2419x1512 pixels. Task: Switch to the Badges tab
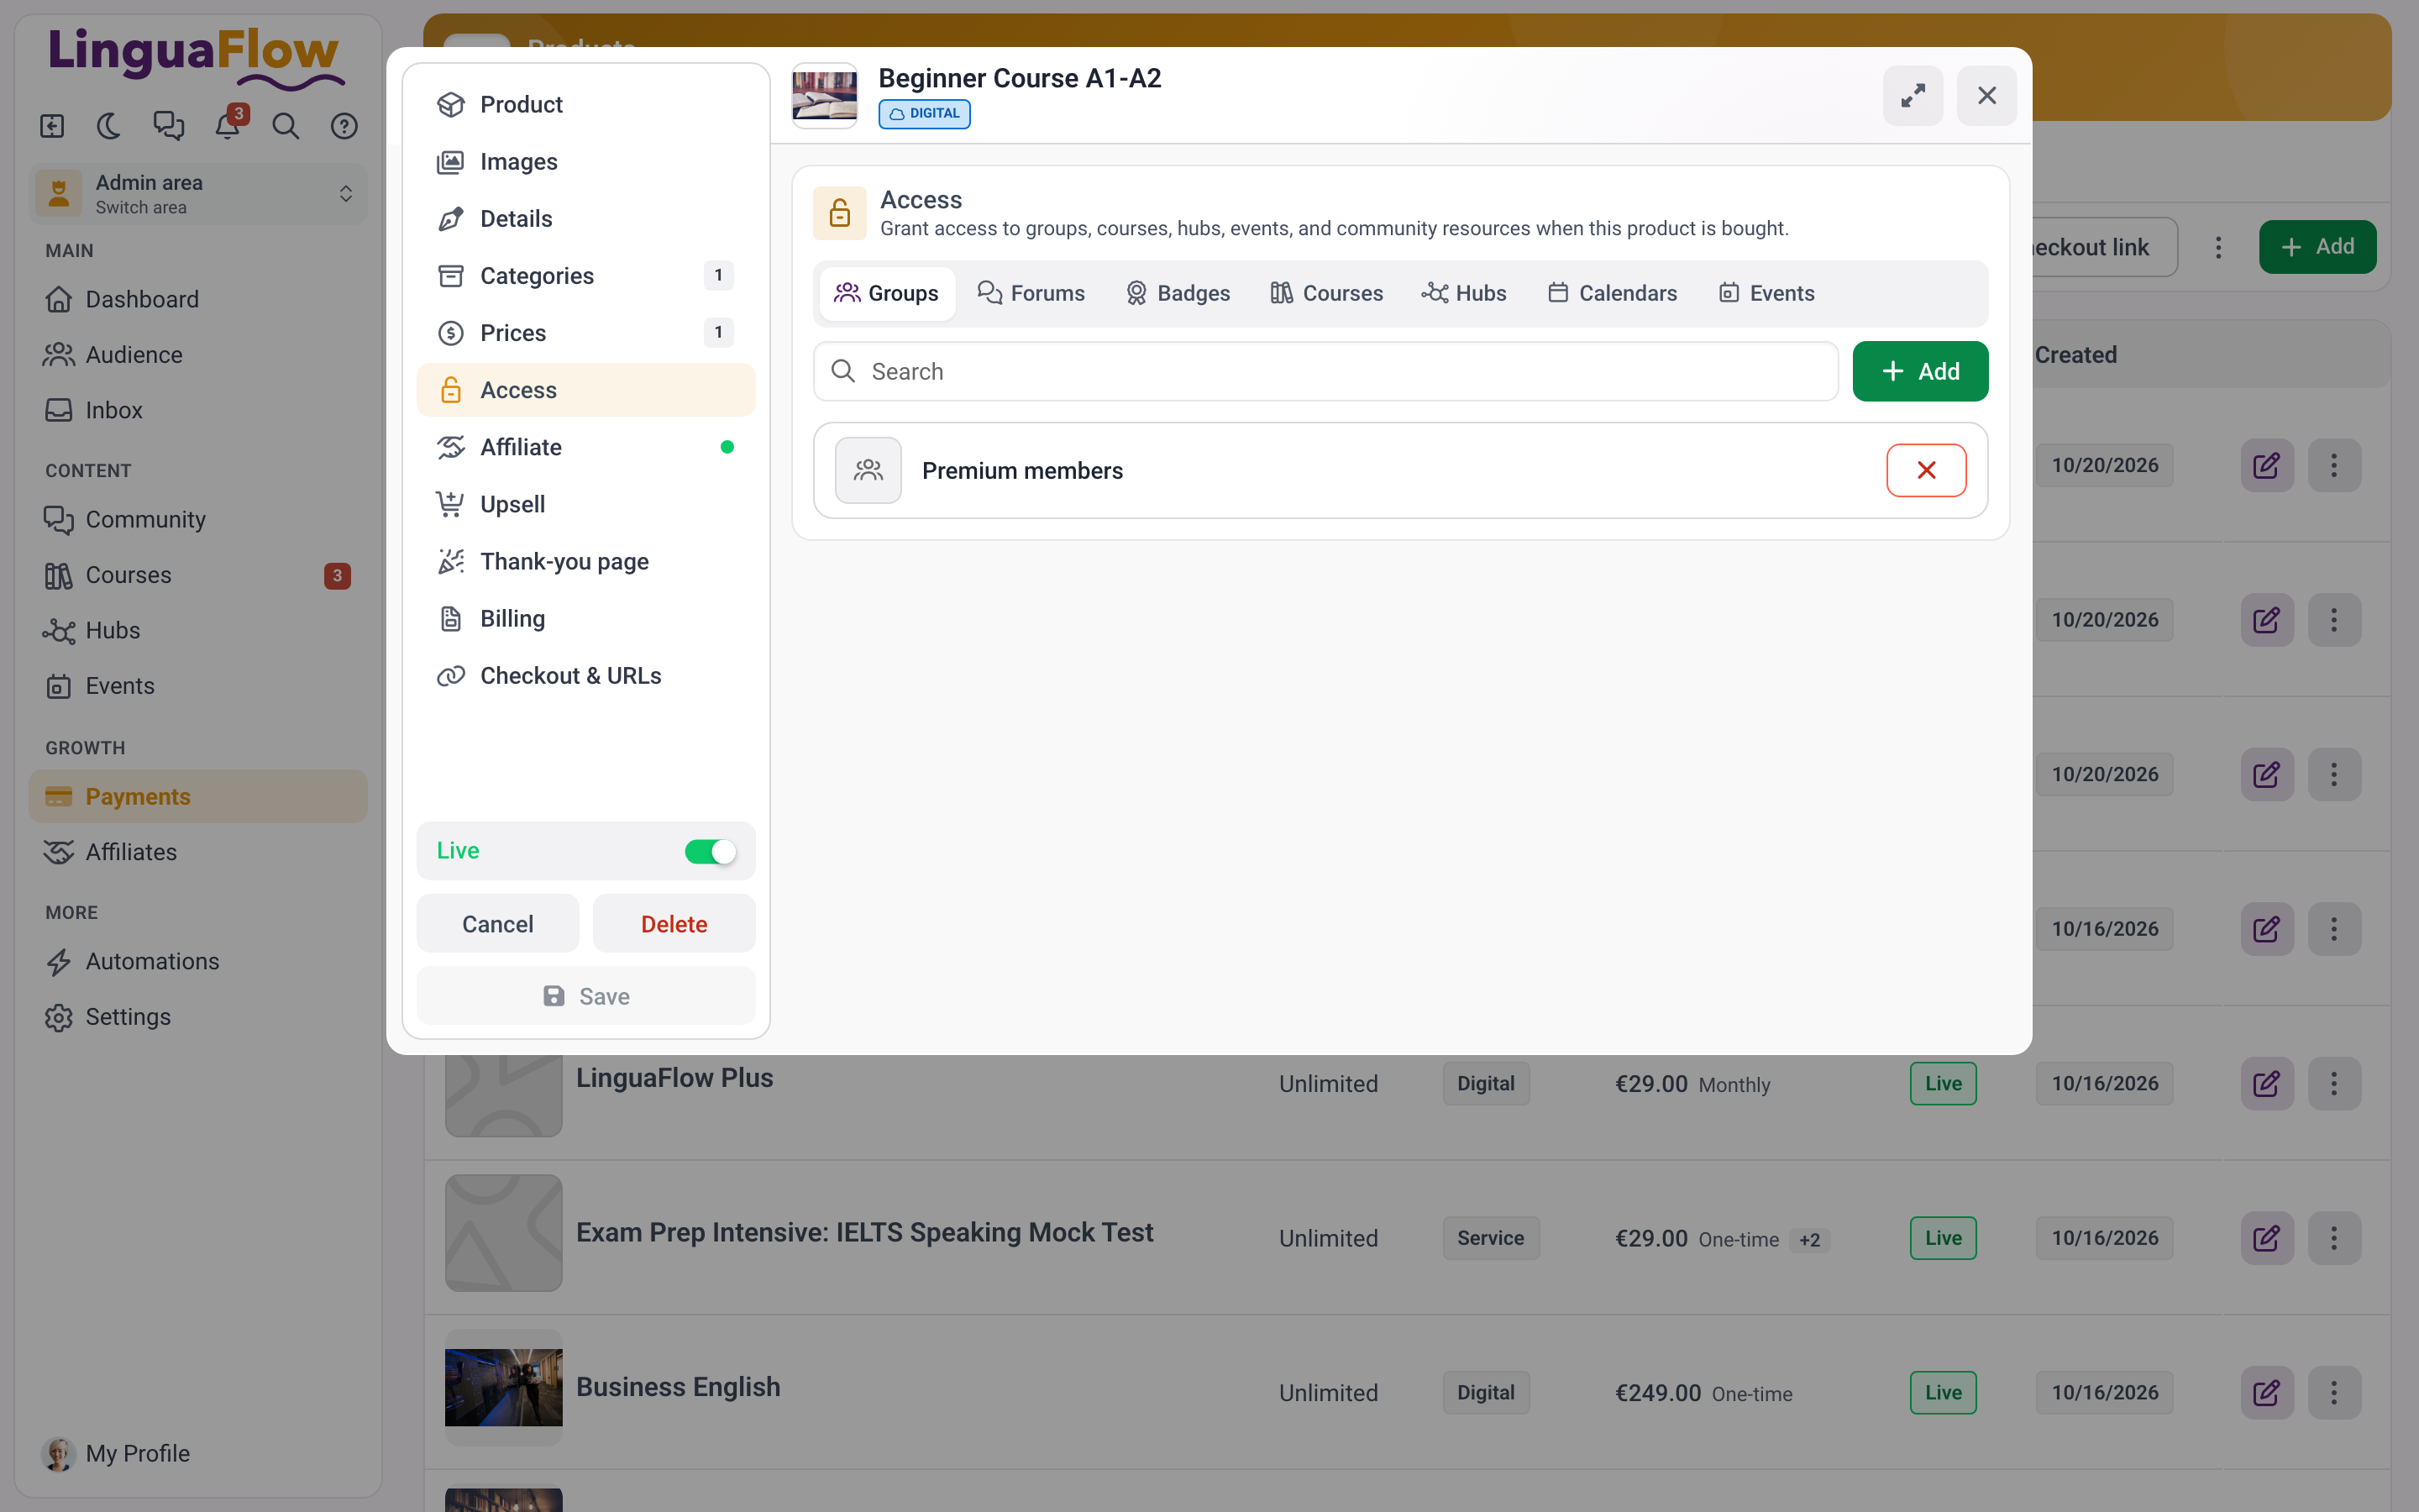[1178, 293]
